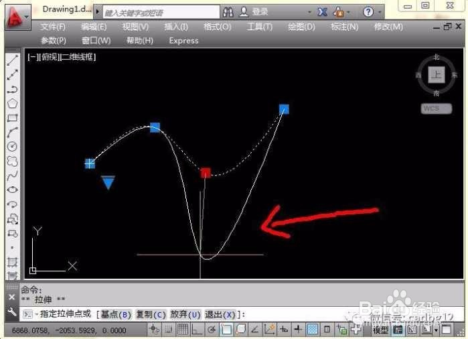Viewport: 468px width, 339px height.
Task: Click the Help question mark icon
Action: point(368,12)
